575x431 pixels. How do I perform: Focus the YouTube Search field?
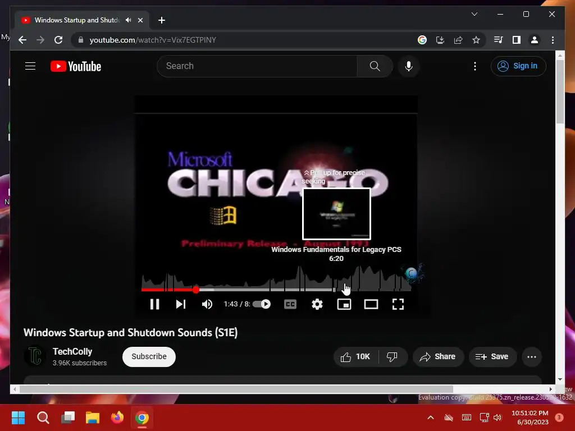(257, 66)
